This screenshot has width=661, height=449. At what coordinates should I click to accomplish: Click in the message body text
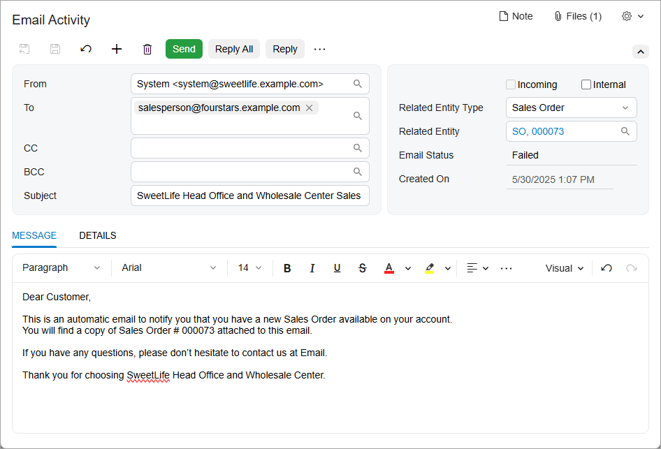tap(330, 358)
